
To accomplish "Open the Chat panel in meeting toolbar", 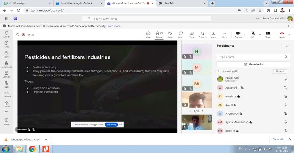I will 148,34.
